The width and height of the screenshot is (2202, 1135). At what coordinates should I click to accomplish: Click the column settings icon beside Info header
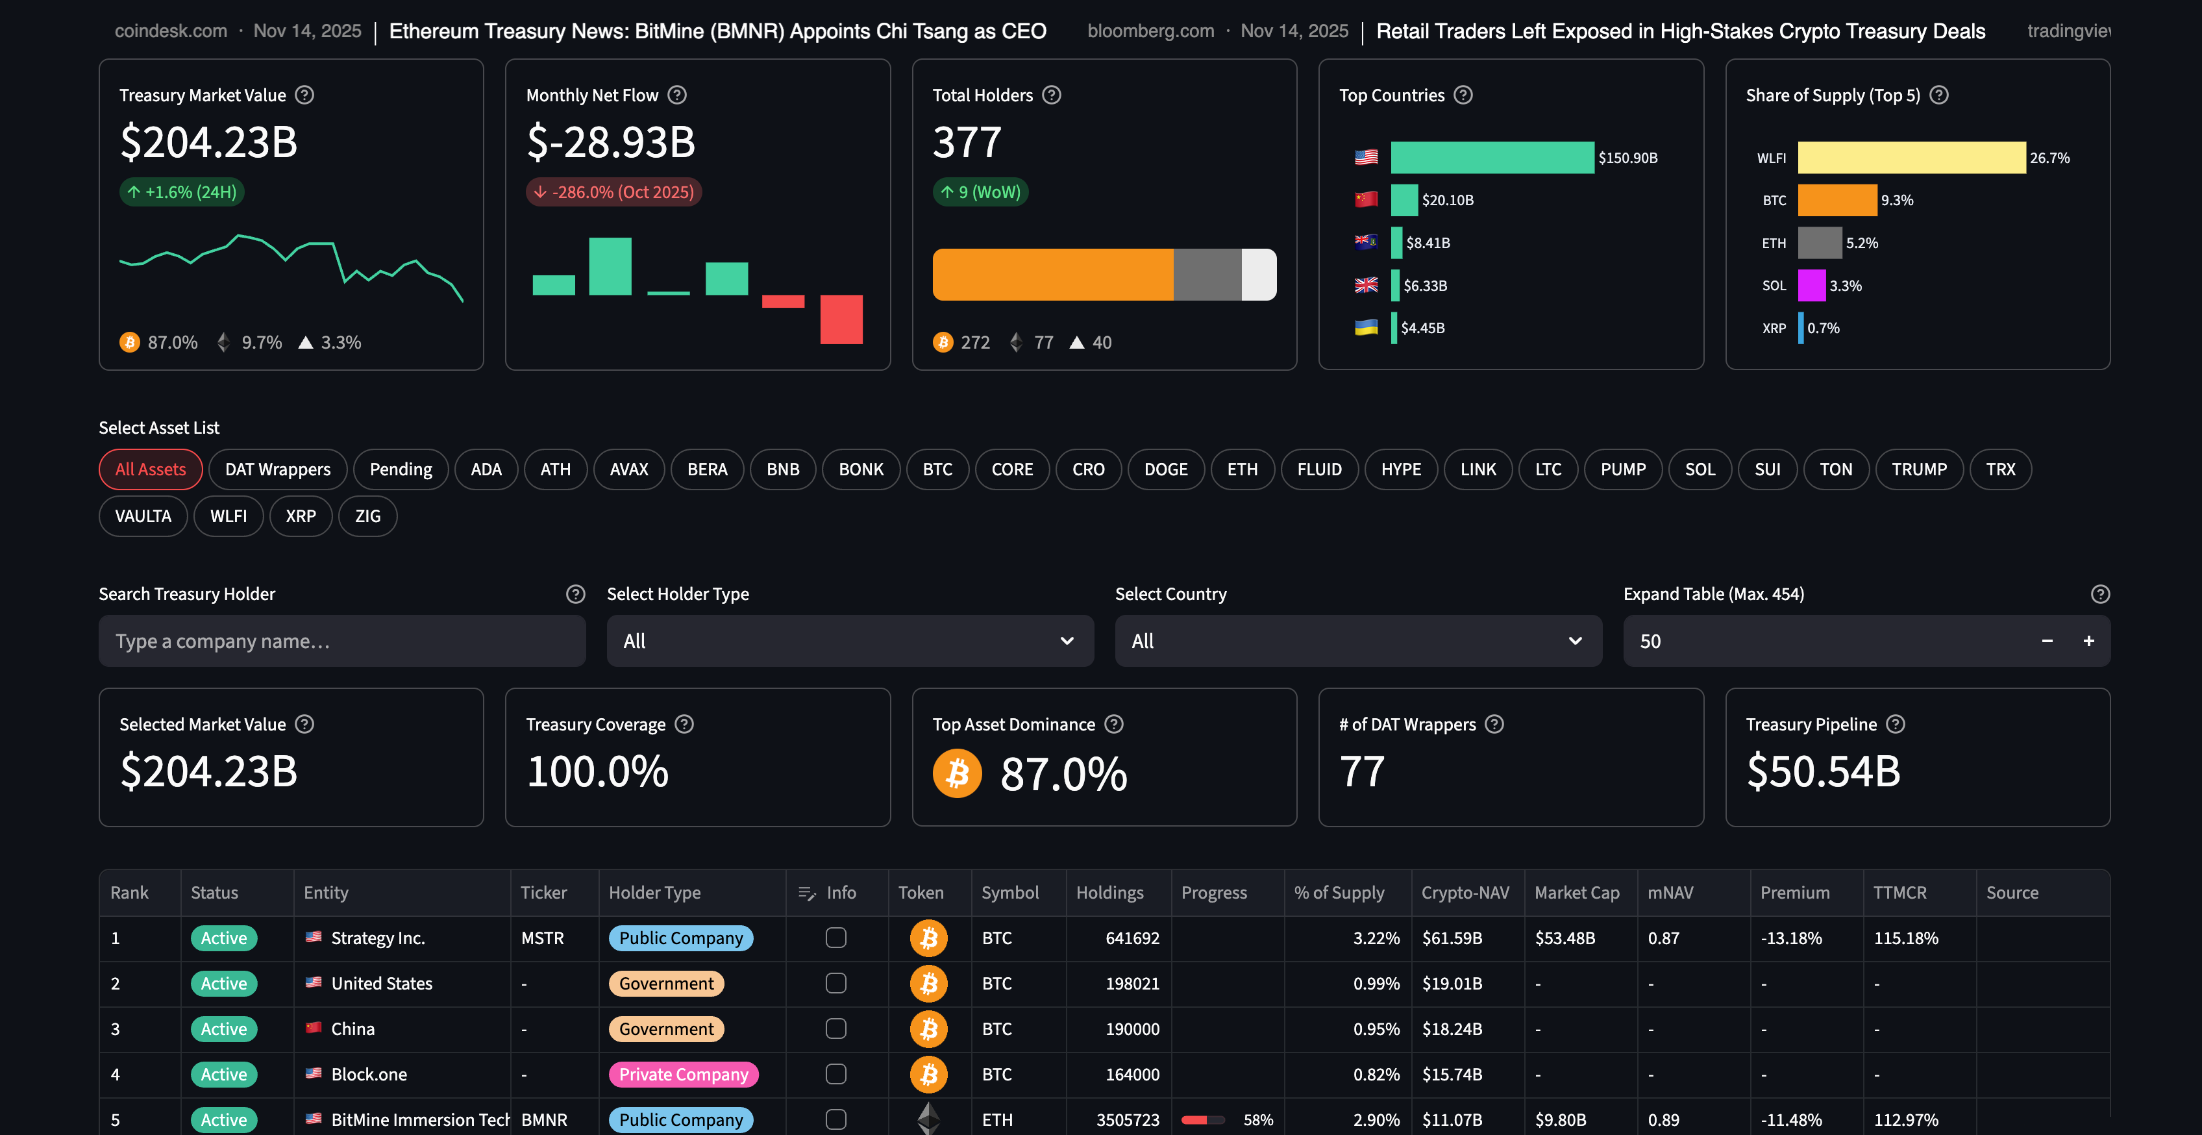(806, 893)
